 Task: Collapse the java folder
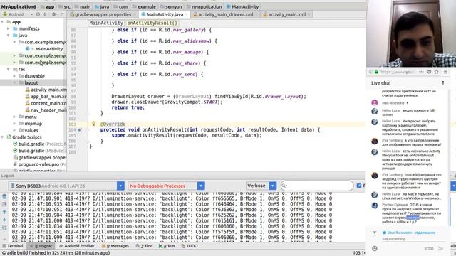(x=9, y=36)
